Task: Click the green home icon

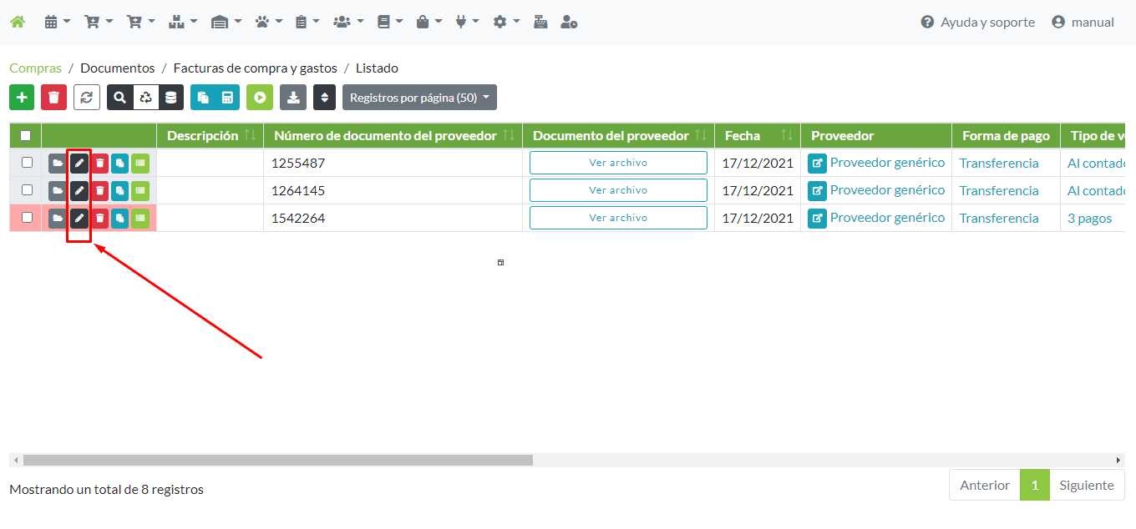Action: [x=18, y=23]
